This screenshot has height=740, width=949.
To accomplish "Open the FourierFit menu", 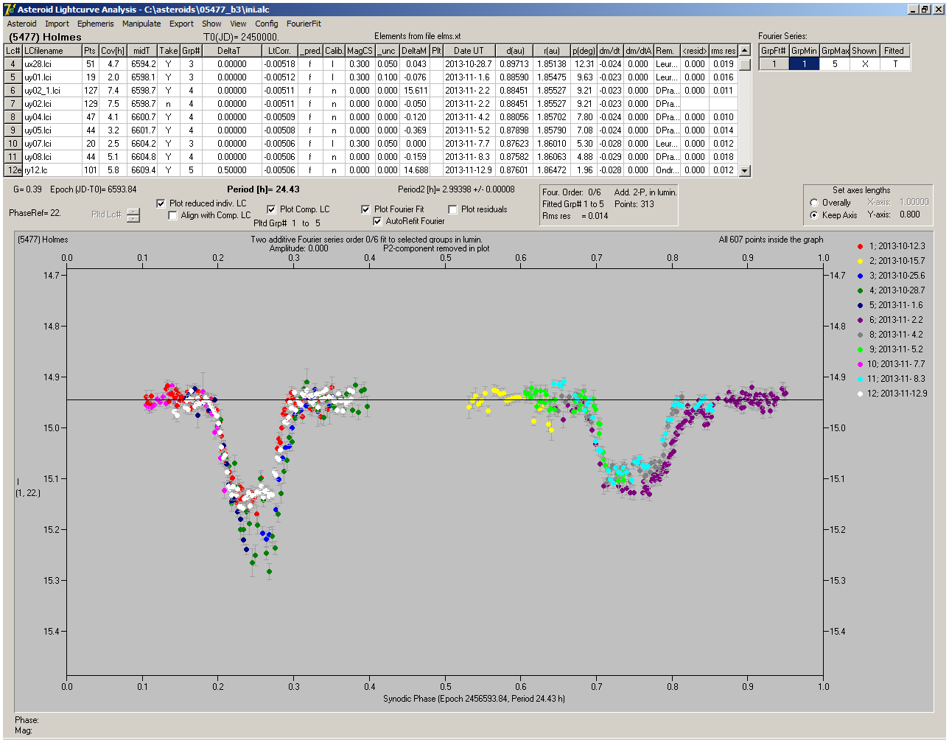I will [304, 24].
